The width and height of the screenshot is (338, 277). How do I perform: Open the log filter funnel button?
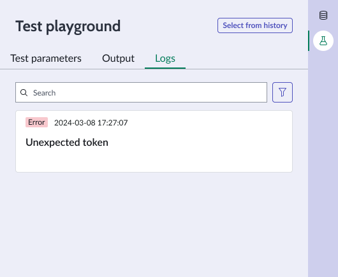(283, 92)
